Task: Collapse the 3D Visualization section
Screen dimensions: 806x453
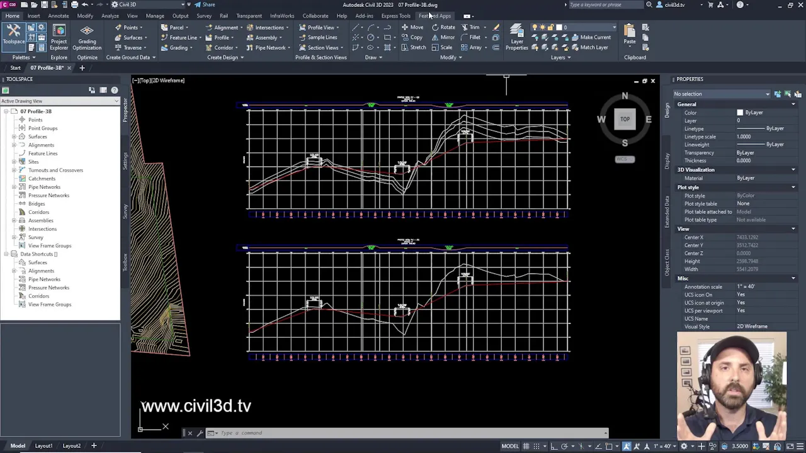Action: click(793, 170)
